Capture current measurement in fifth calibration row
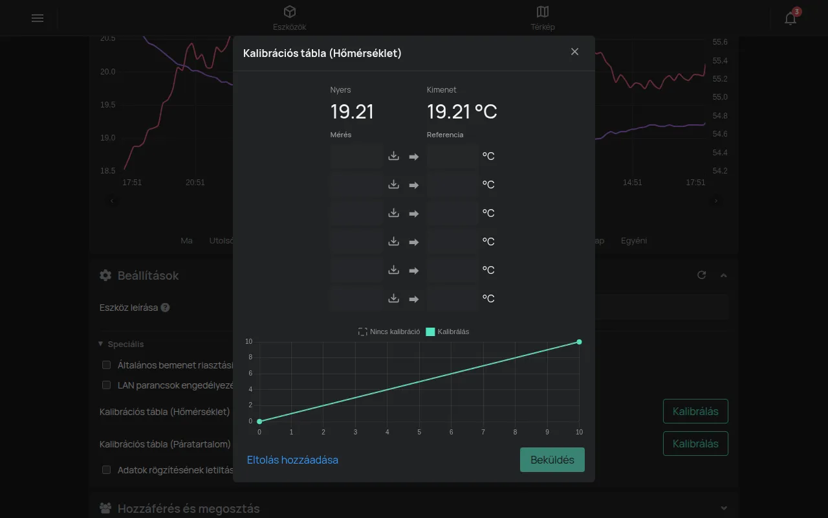Image resolution: width=828 pixels, height=518 pixels. pyautogui.click(x=393, y=270)
